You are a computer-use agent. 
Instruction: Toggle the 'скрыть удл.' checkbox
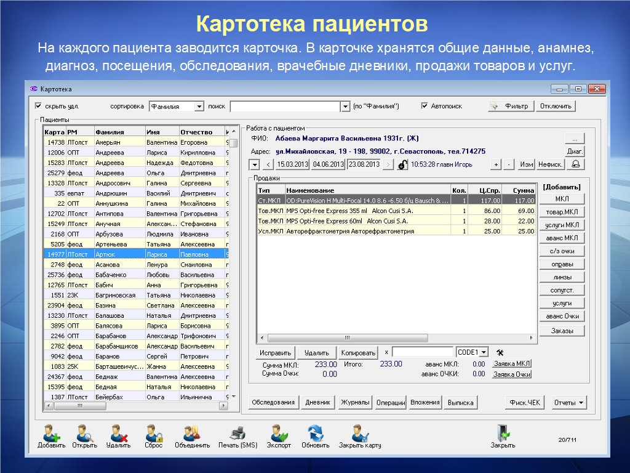pos(39,106)
